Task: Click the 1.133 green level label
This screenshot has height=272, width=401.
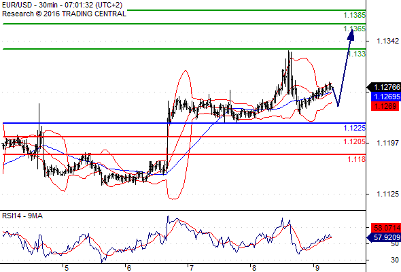Action: [356, 54]
